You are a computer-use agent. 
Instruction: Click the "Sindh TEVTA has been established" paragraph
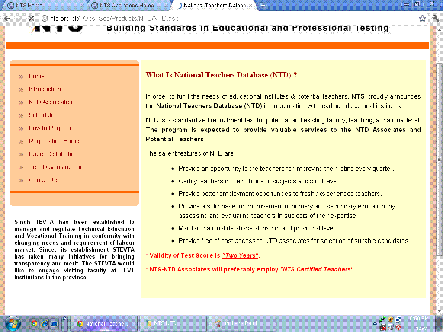[x=74, y=249]
